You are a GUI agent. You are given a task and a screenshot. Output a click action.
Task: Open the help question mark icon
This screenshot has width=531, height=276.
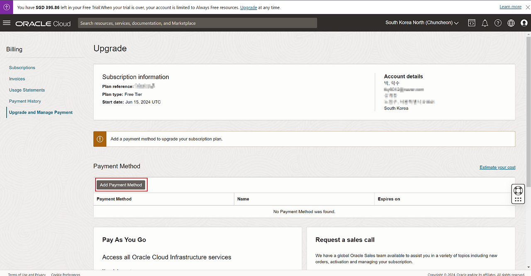point(498,23)
